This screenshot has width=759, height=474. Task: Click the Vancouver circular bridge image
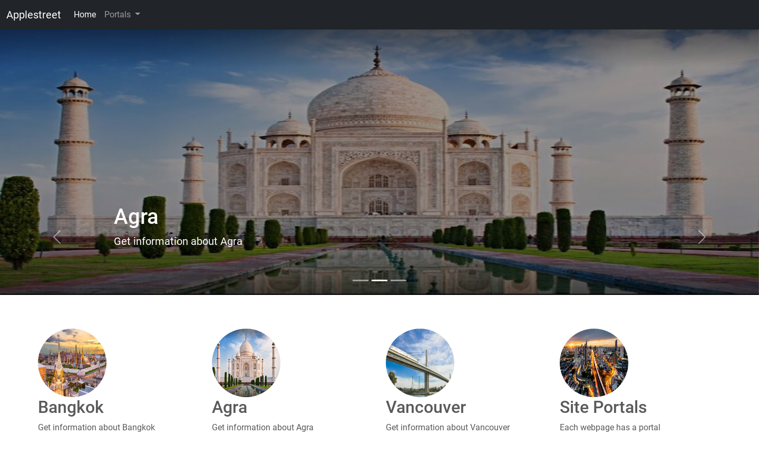(420, 363)
